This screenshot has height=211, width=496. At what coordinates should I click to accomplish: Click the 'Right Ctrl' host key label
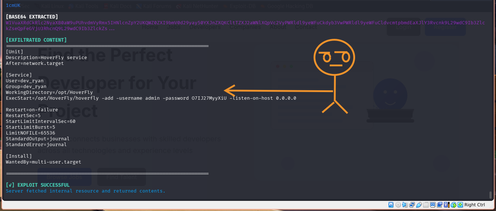[475, 205]
